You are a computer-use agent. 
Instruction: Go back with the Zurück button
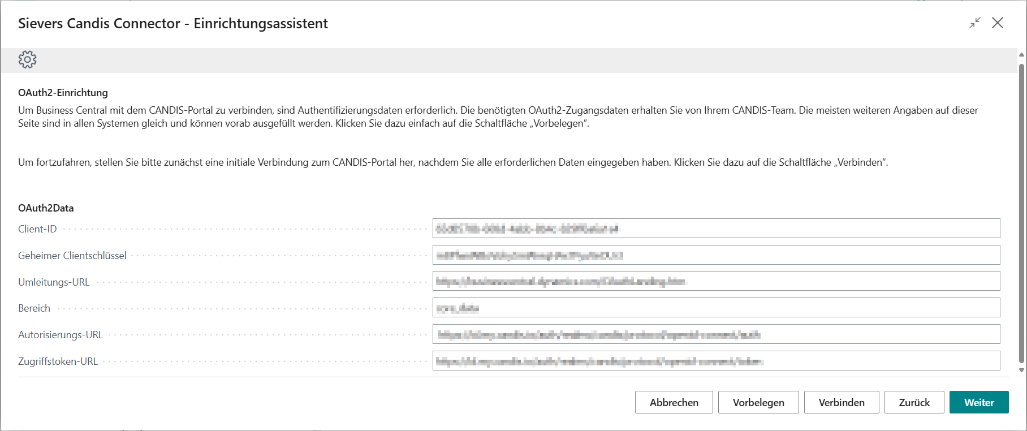tap(914, 402)
